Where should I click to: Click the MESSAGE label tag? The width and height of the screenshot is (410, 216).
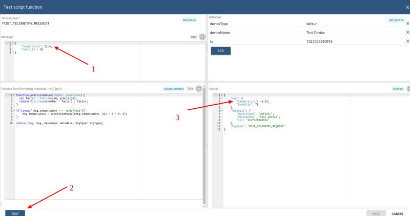(x=189, y=20)
